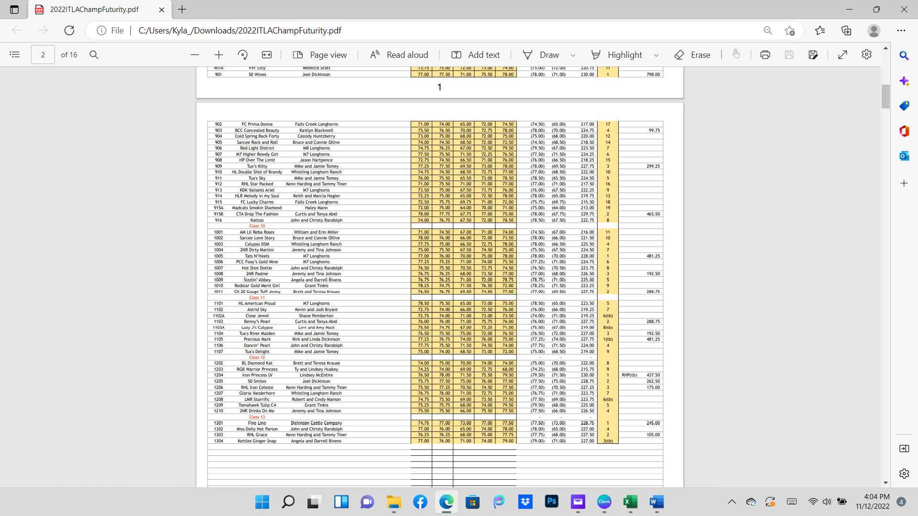
Task: Open the browser Settings and more menu
Action: [x=901, y=31]
